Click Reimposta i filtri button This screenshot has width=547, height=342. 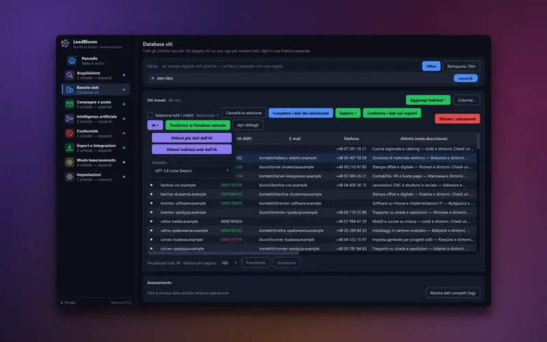coord(462,66)
